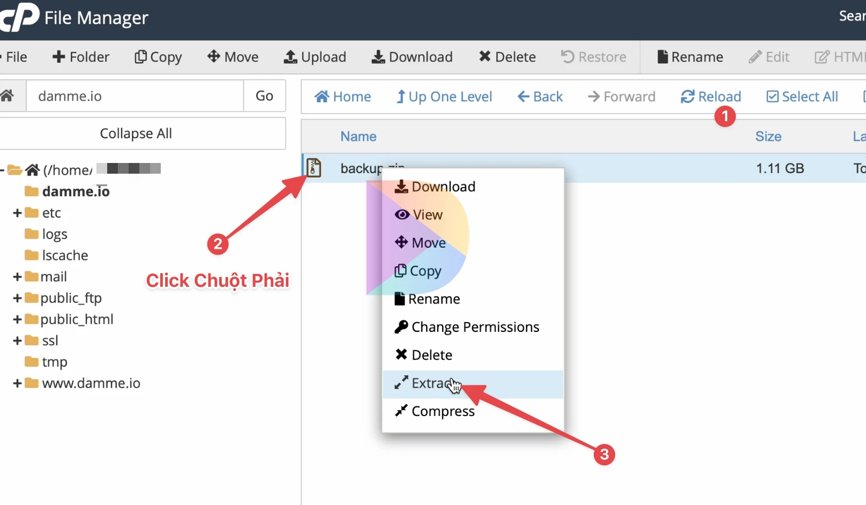The height and width of the screenshot is (505, 866).
Task: Click the home icon beside path field
Action: tap(7, 96)
